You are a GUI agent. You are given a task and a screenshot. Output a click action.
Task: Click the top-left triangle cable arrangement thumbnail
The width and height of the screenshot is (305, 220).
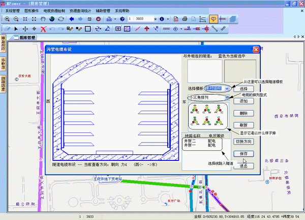click(195, 109)
